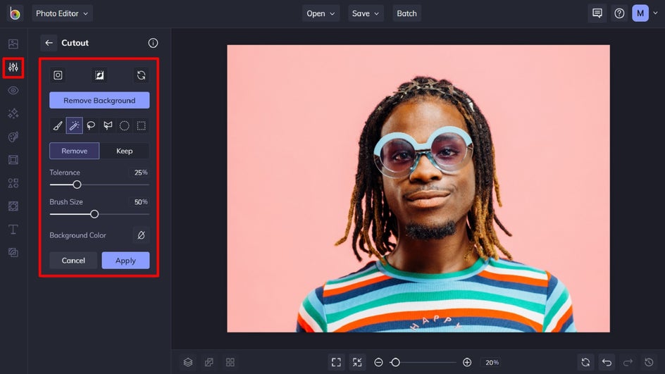665x374 pixels.
Task: Click the zoom slider handle
Action: click(395, 362)
